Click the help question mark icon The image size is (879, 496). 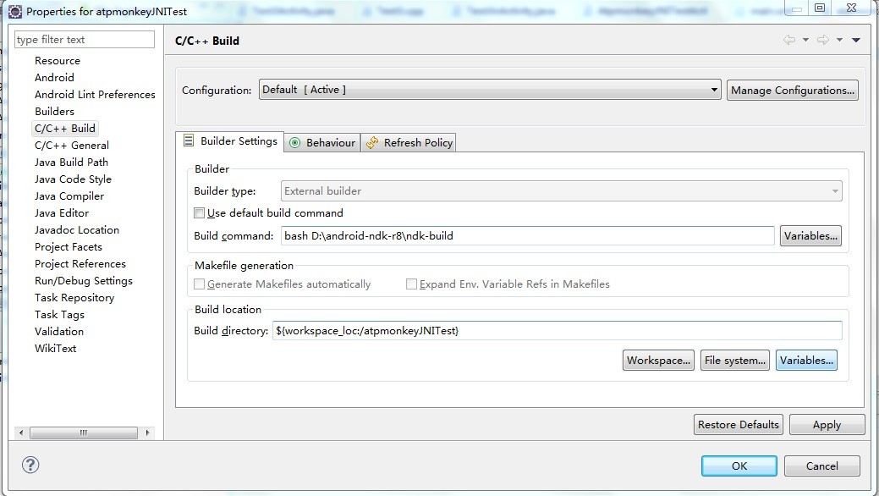pos(30,465)
